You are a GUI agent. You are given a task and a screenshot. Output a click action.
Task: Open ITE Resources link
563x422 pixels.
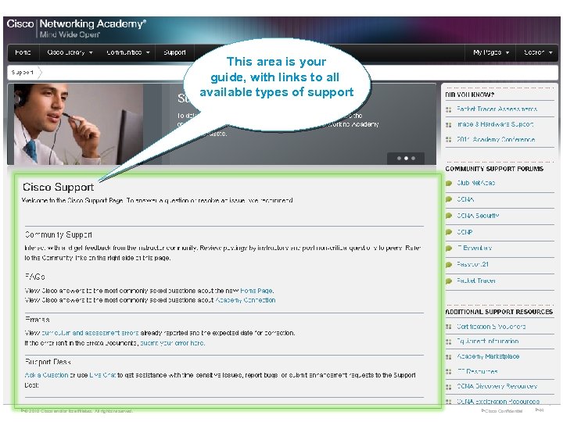pyautogui.click(x=477, y=371)
